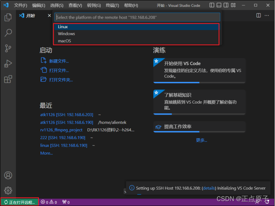The image size is (275, 206).
Task: Click the open file icon beside 打开文件
Action: pyautogui.click(x=43, y=70)
